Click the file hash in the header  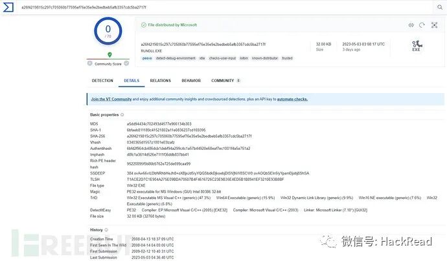[203, 45]
